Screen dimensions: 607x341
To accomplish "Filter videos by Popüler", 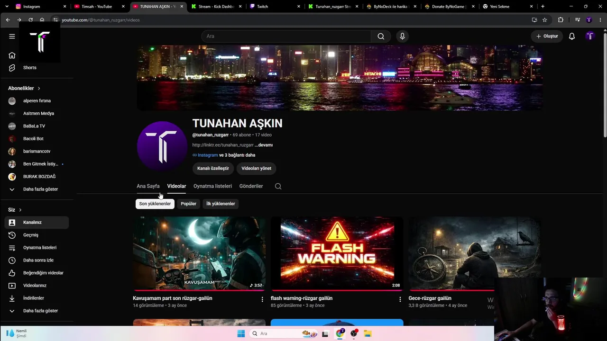I will [189, 204].
